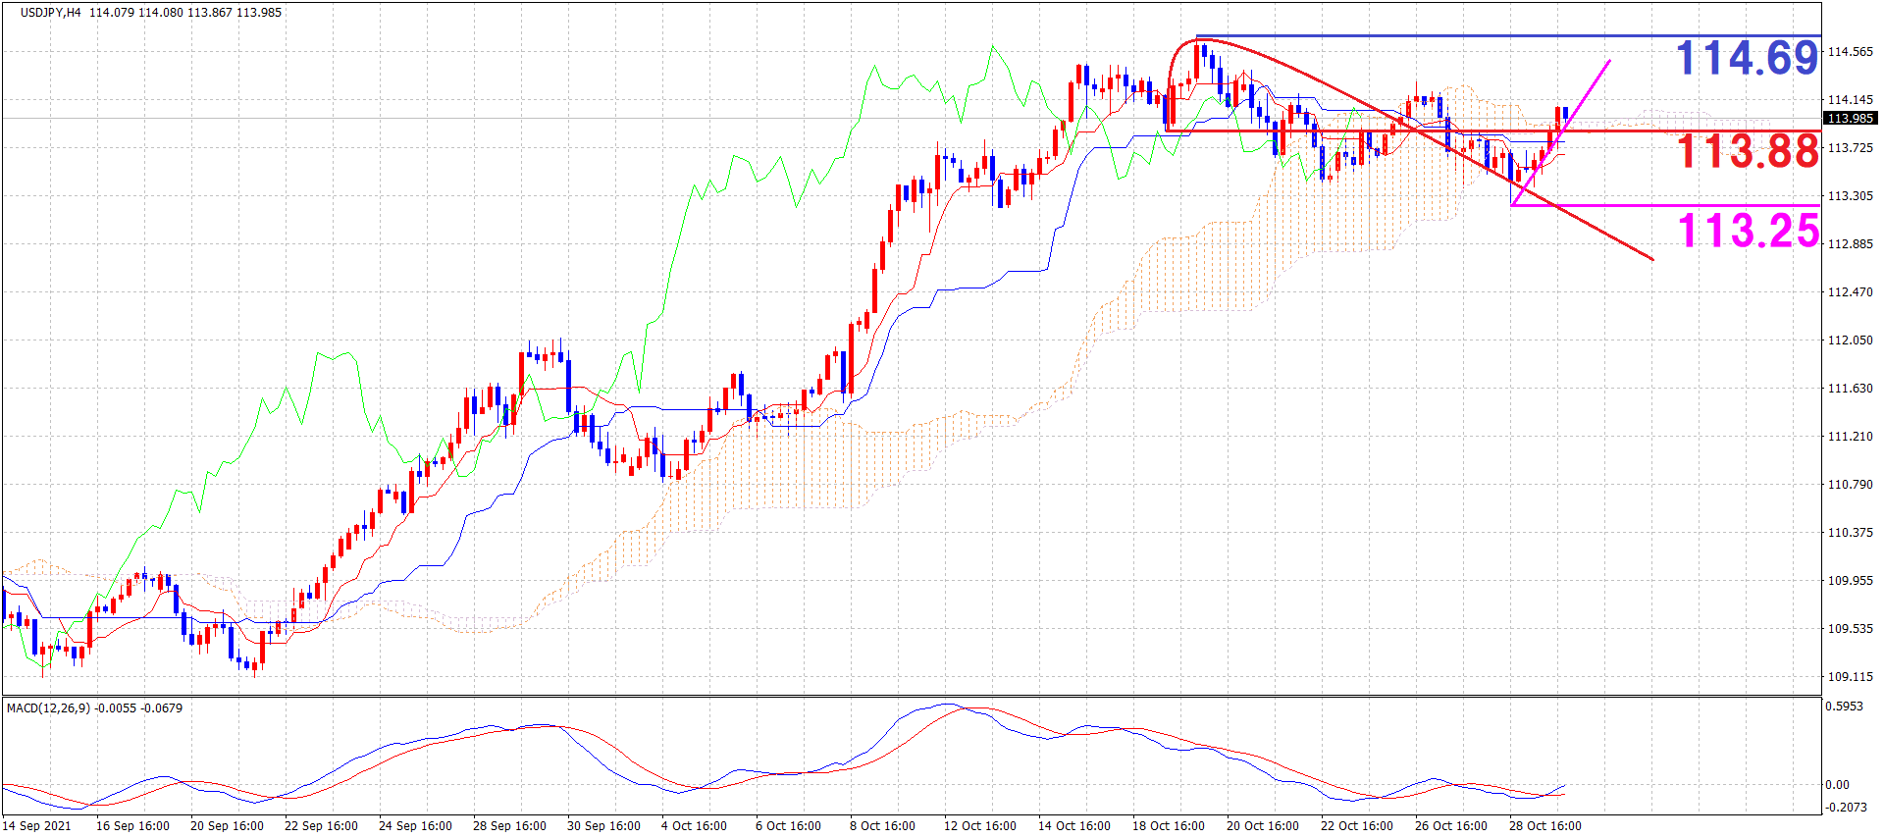
Task: Click the 14 Sep 2021 date label
Action: (x=37, y=825)
